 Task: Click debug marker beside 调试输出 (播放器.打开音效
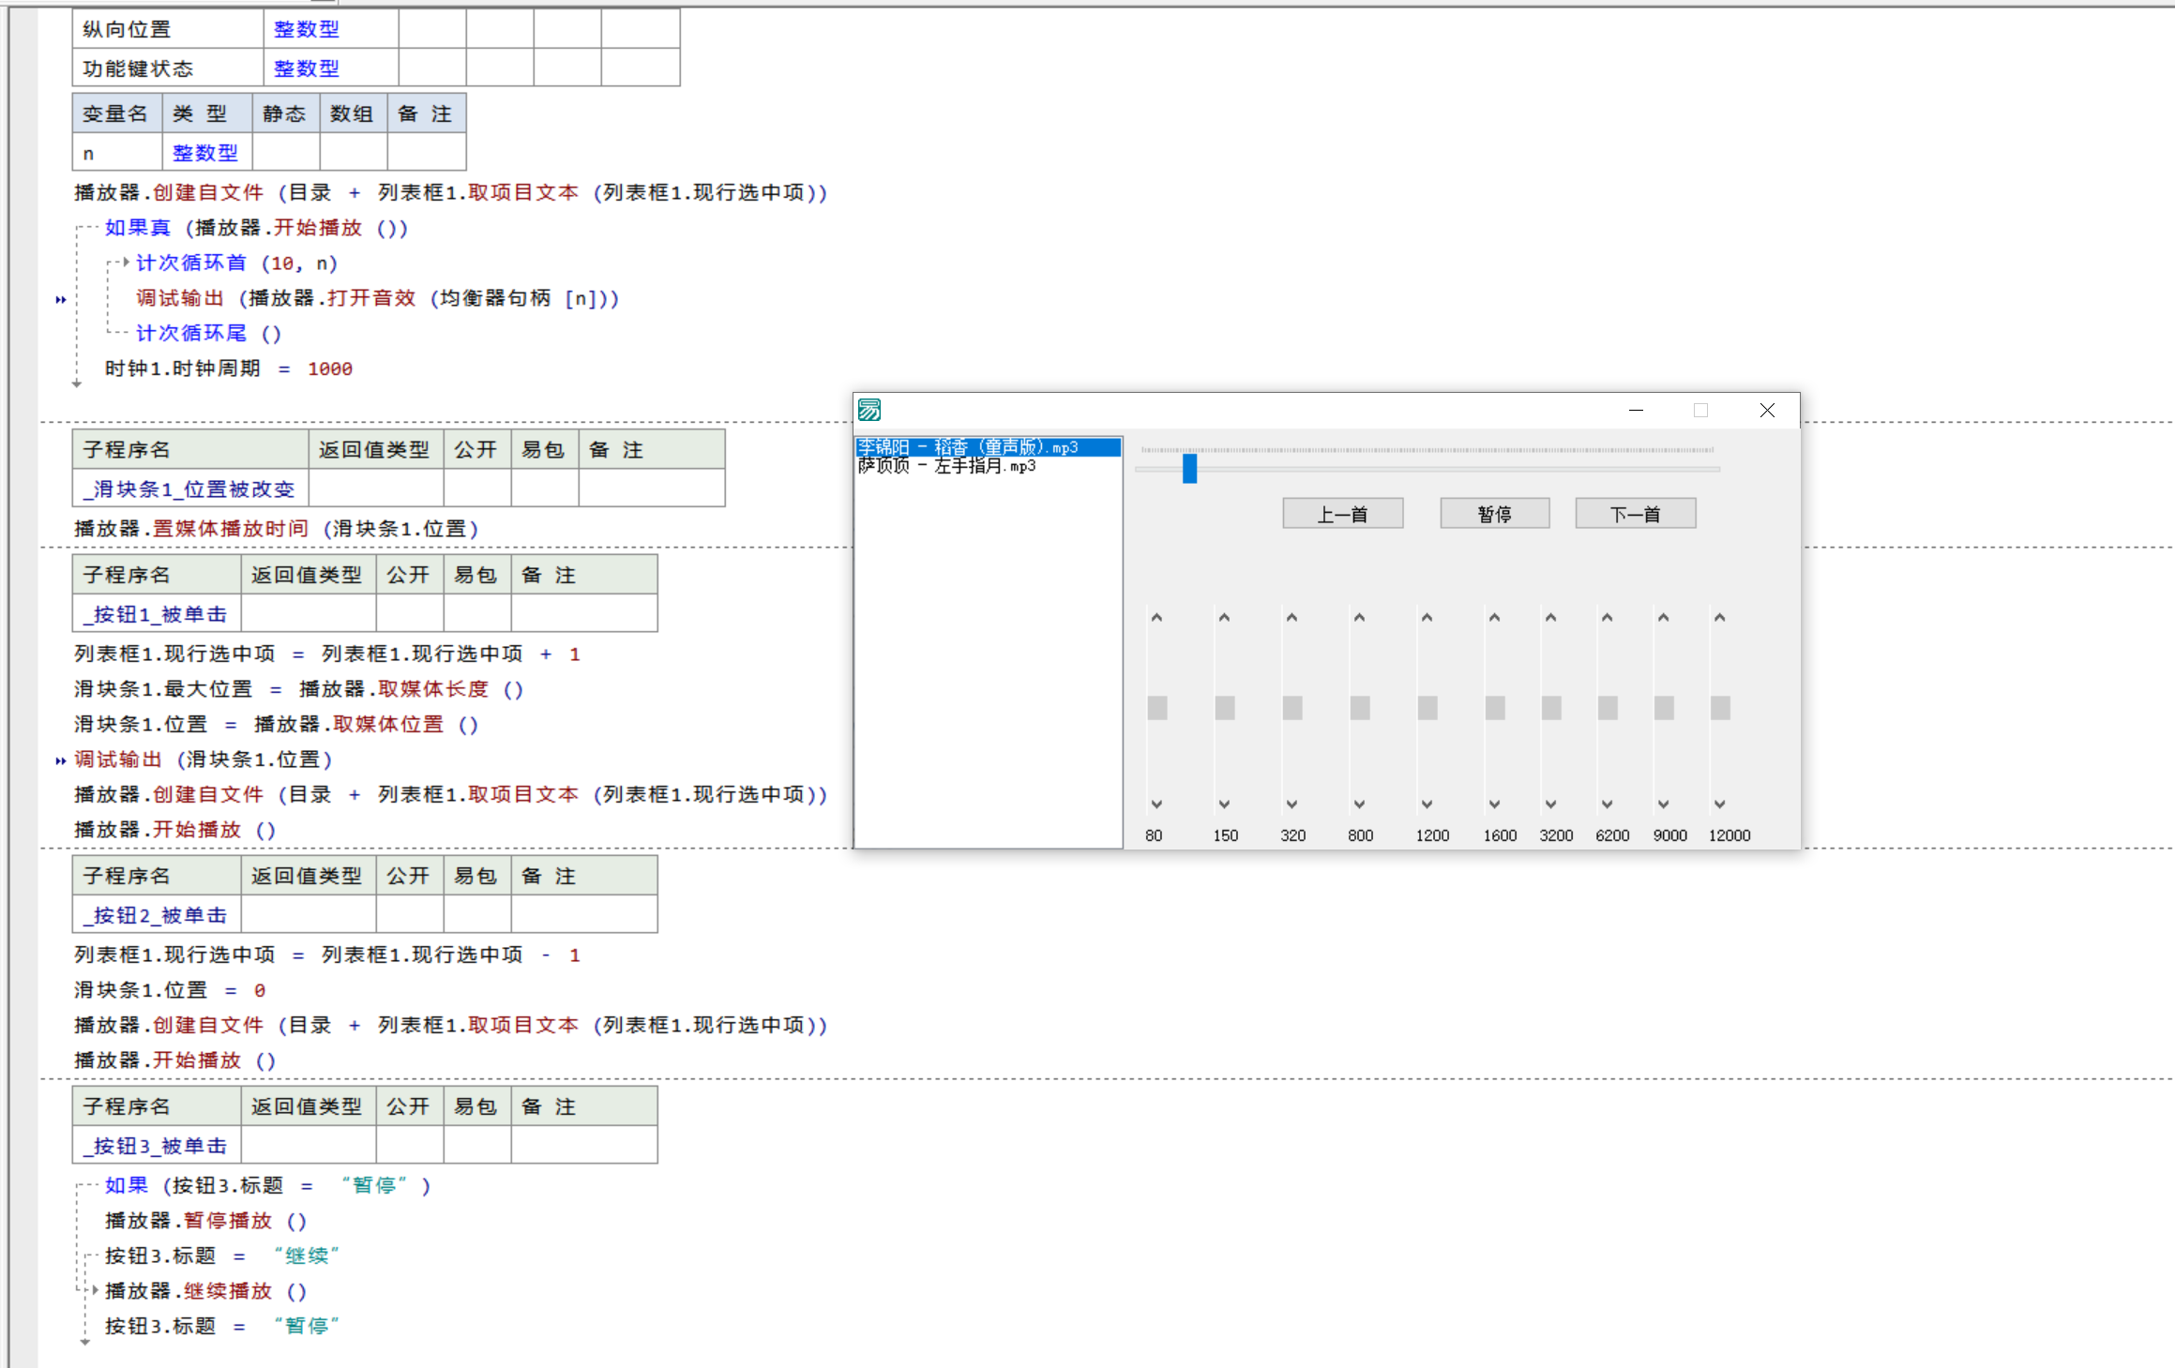coord(61,300)
